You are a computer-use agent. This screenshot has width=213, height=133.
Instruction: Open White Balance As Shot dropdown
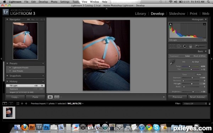pyautogui.click(x=196, y=62)
